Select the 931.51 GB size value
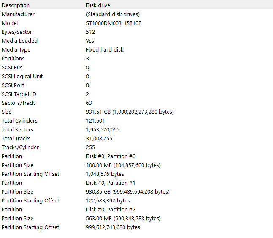The image size is (273, 238). pos(130,112)
